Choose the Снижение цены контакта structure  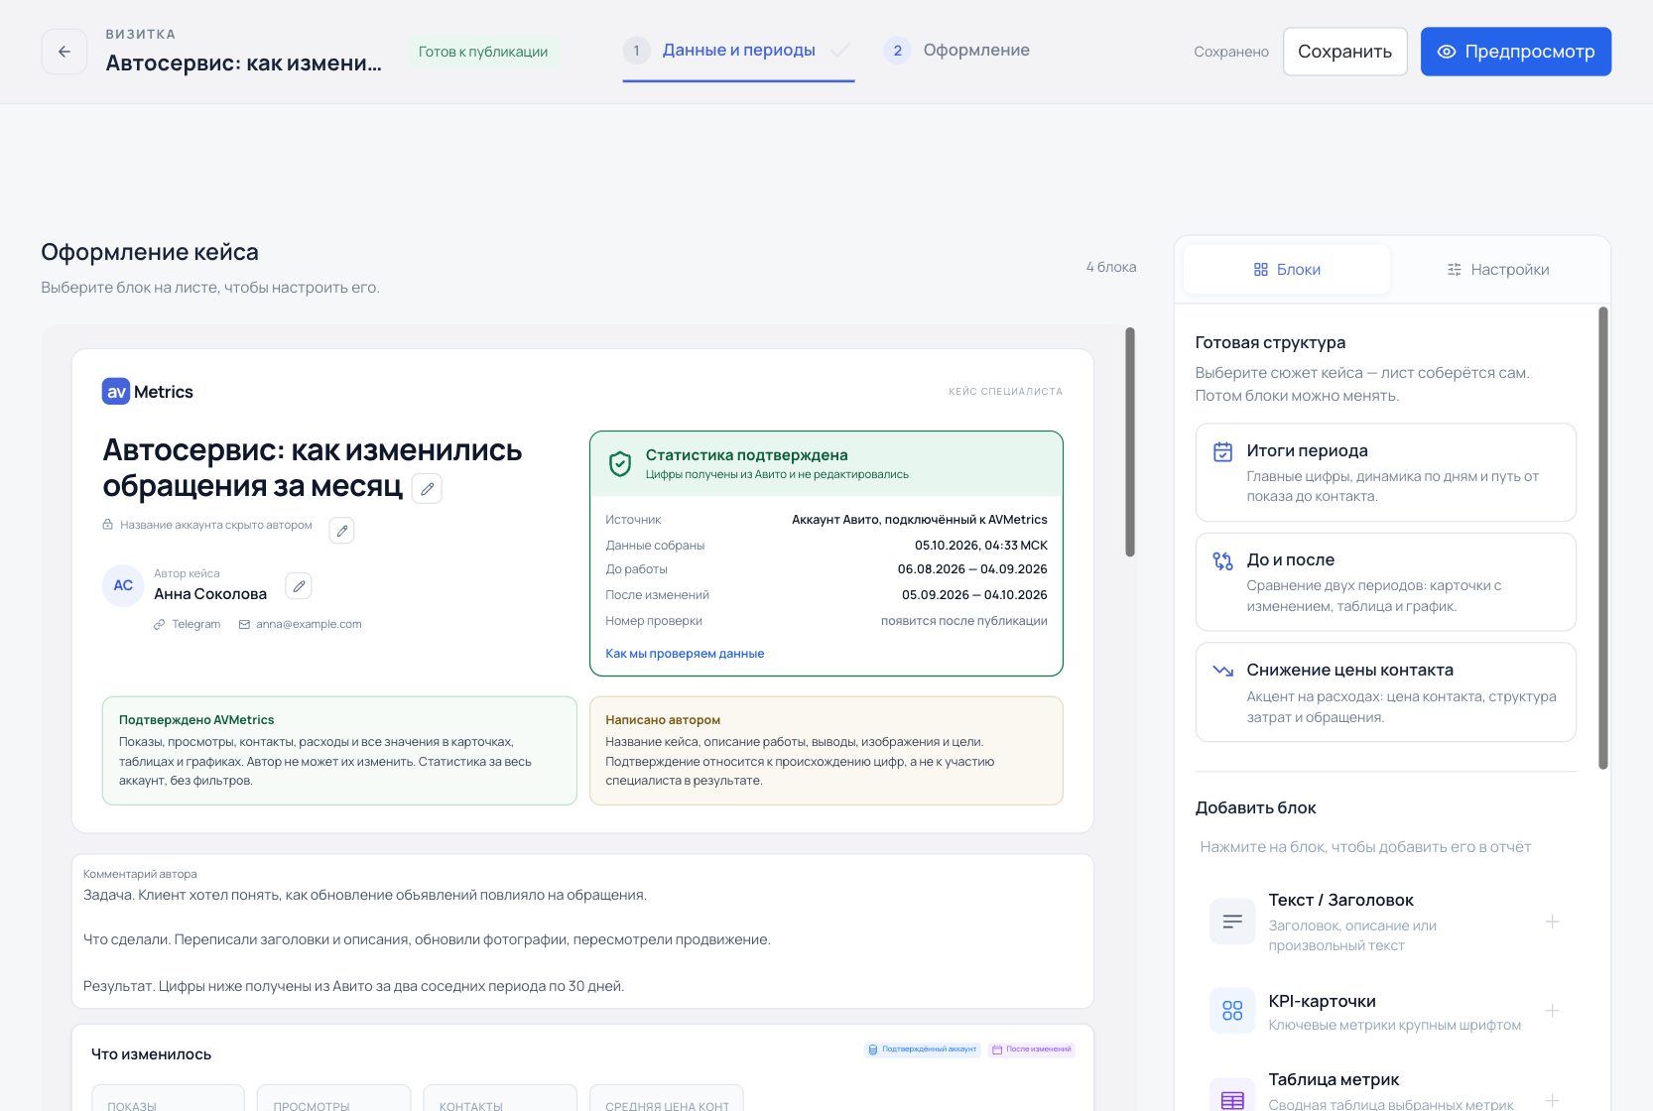click(1385, 692)
